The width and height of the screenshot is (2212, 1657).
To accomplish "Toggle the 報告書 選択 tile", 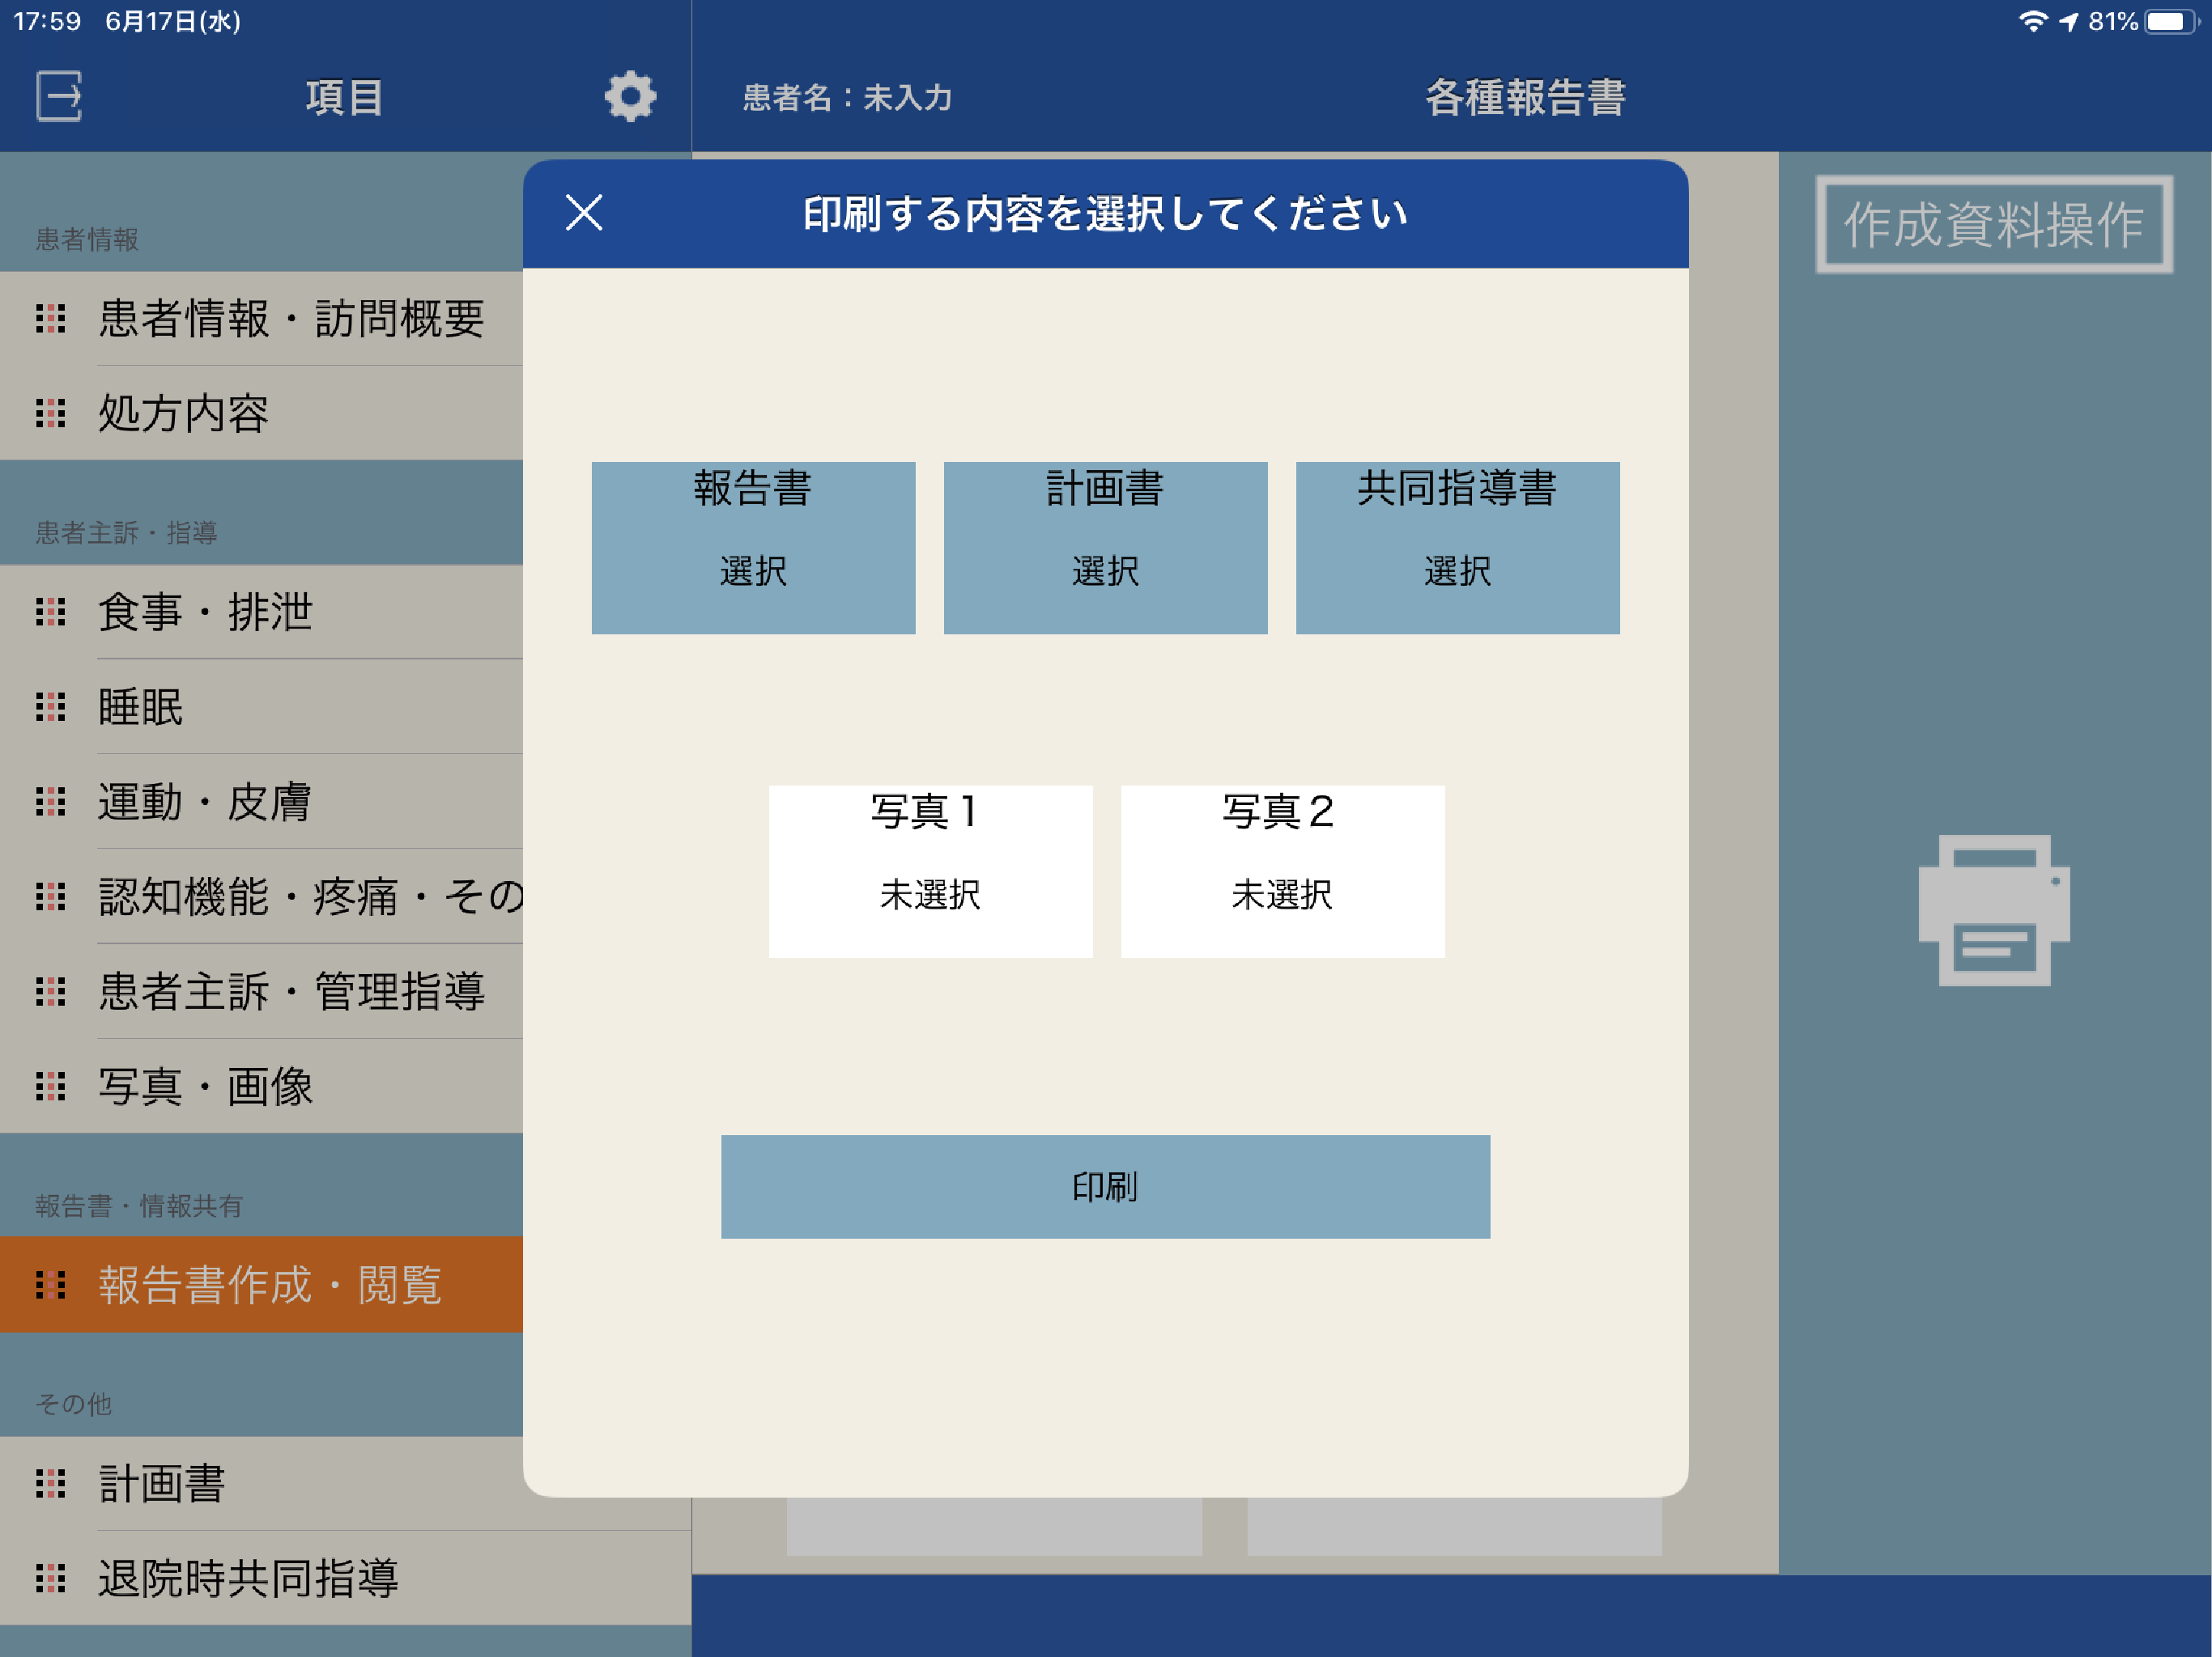I will click(753, 548).
